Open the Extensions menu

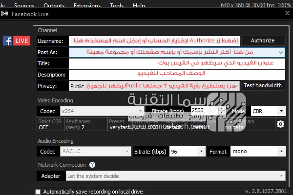click(87, 5)
